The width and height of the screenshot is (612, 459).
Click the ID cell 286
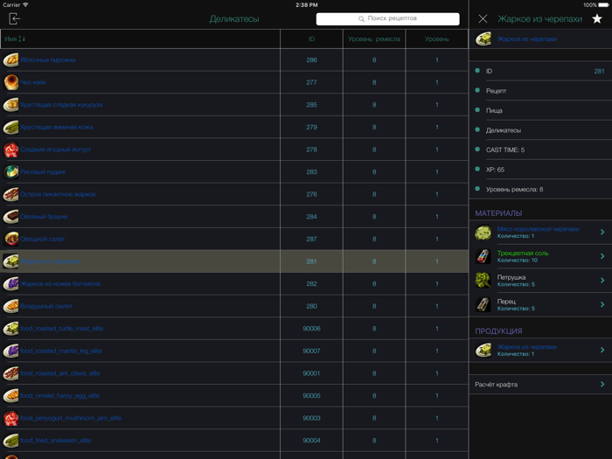311,60
